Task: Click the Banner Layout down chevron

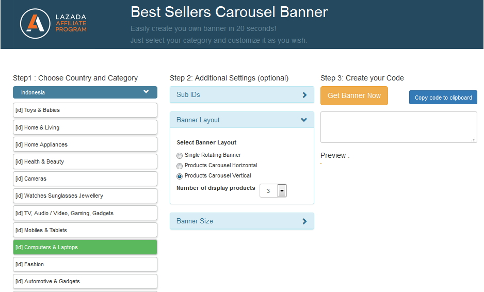Action: 304,120
